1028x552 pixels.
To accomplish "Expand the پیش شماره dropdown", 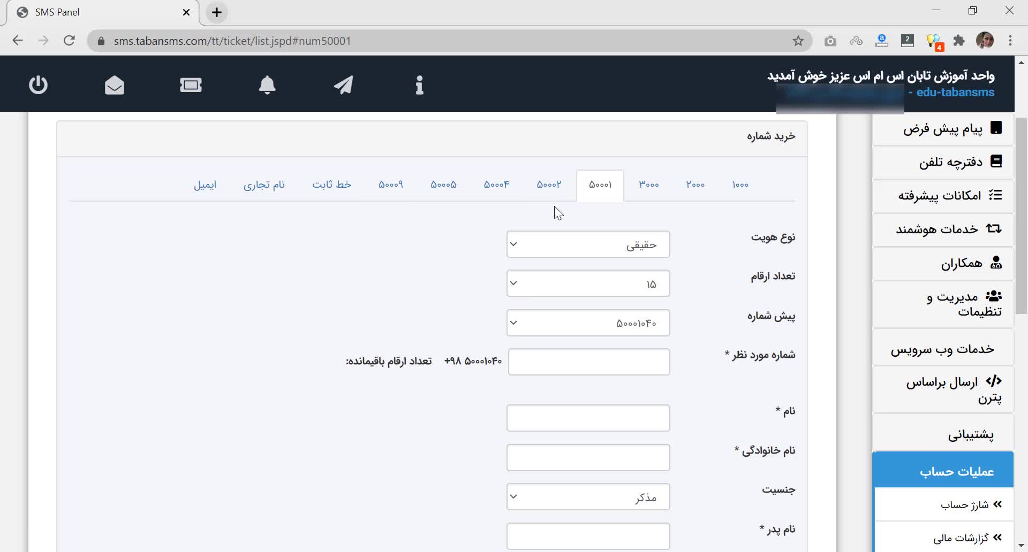I will 588,323.
